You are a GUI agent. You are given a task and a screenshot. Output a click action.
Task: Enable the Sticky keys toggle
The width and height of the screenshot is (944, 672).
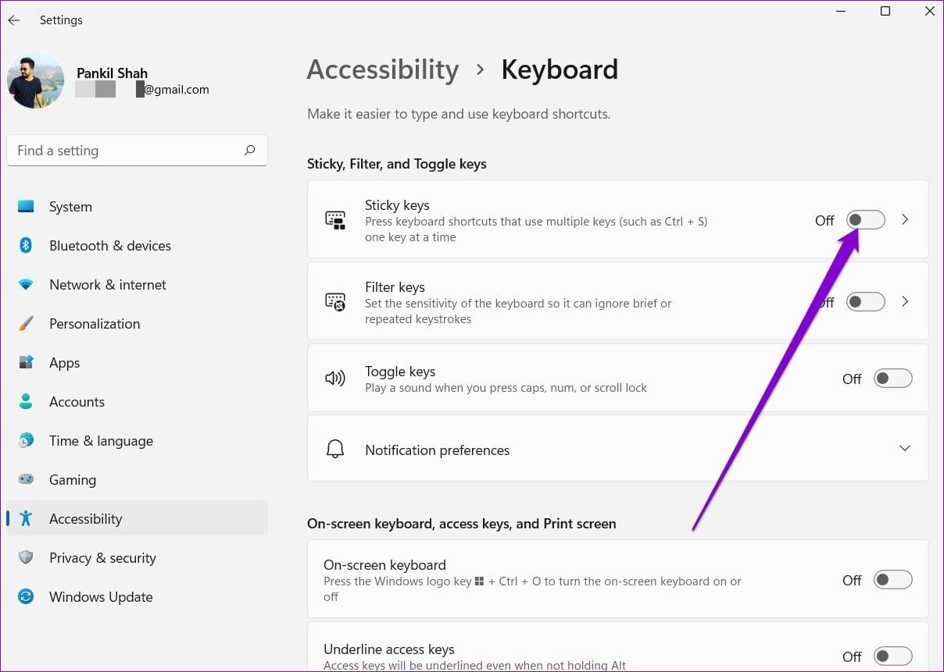pos(865,219)
